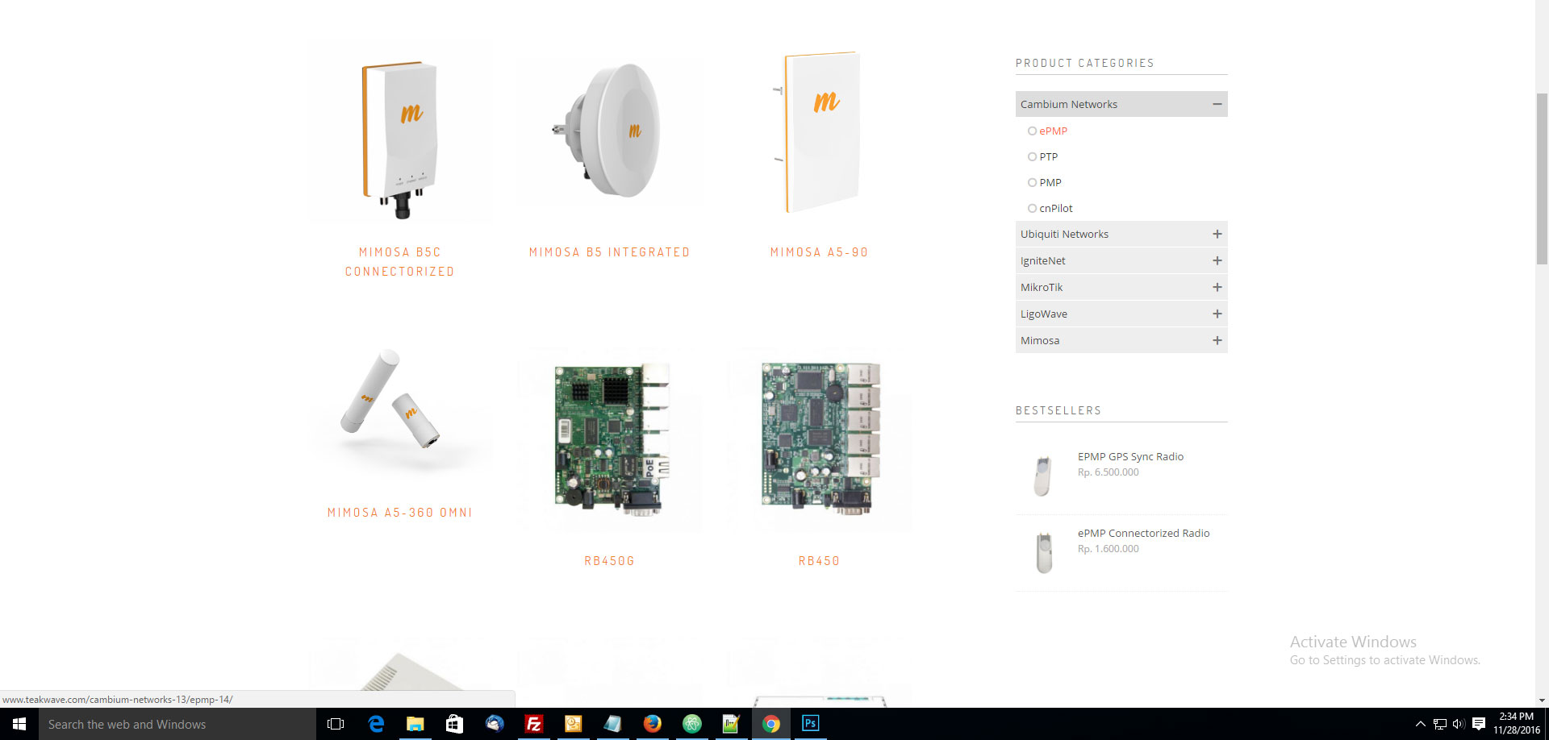The width and height of the screenshot is (1549, 740).
Task: Click the page vertical scrollbar thumb
Action: [x=1542, y=177]
